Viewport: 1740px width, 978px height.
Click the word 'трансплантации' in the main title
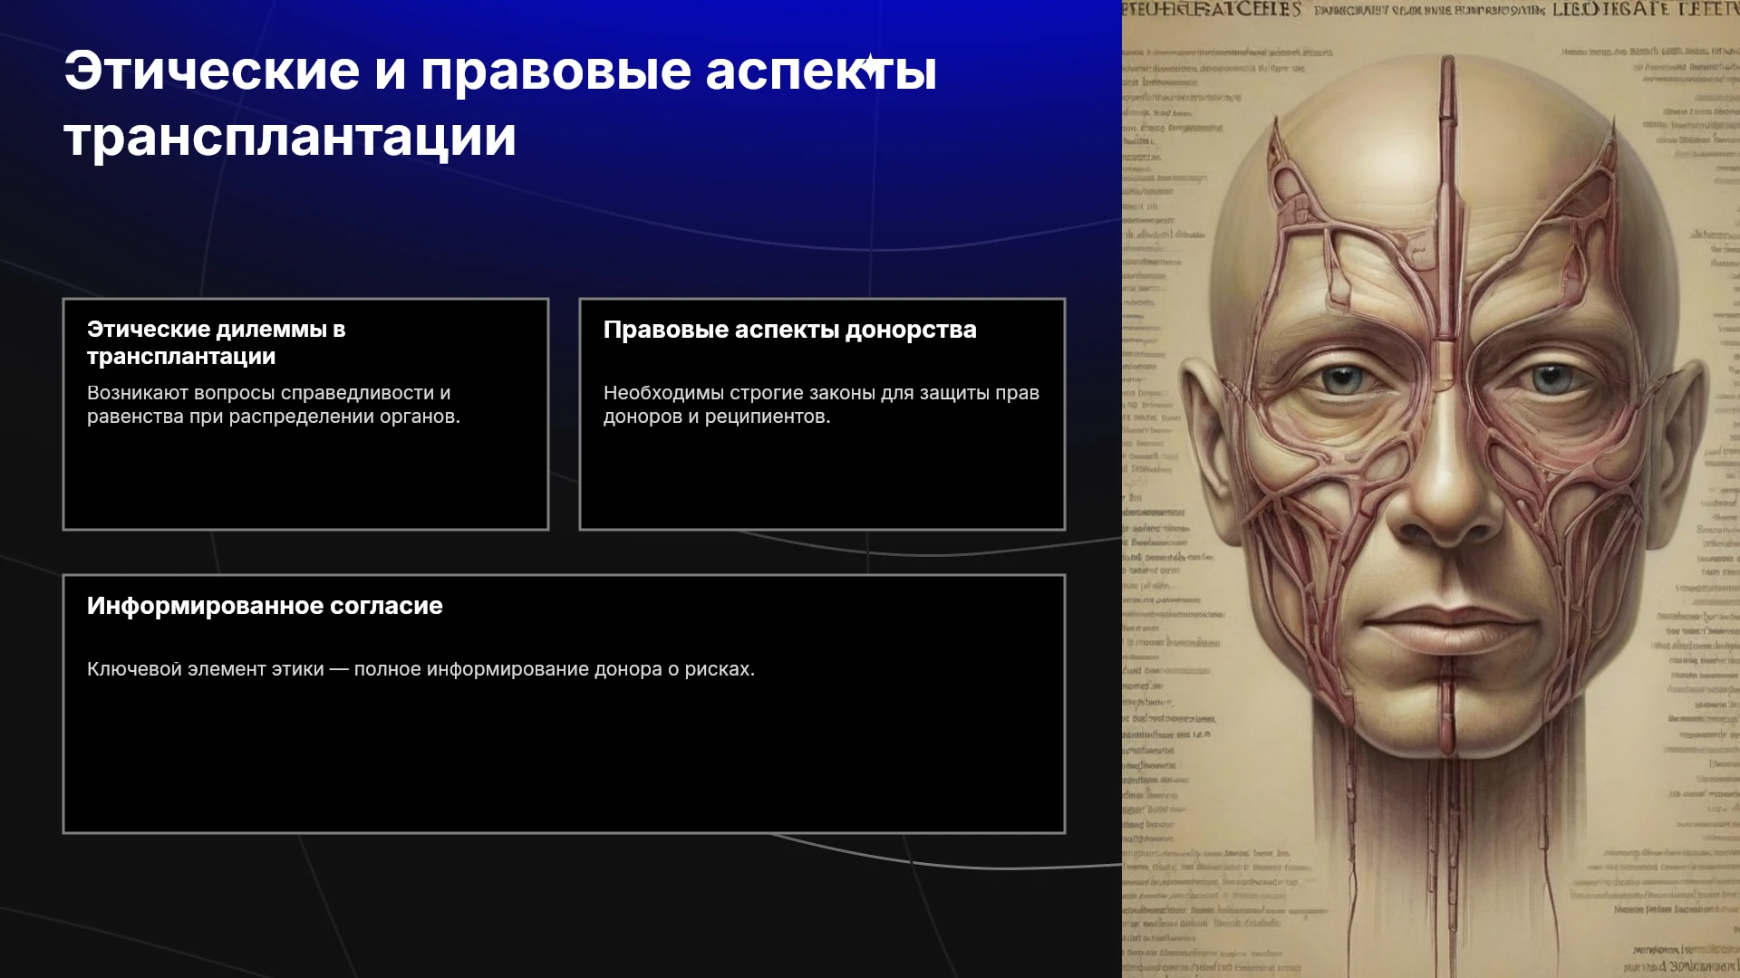point(290,138)
